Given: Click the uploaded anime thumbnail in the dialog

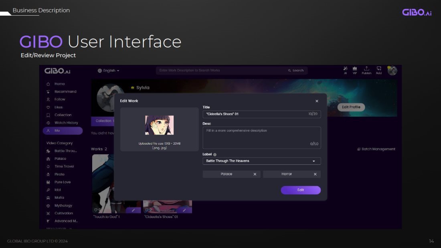Looking at the screenshot, I should point(159,125).
